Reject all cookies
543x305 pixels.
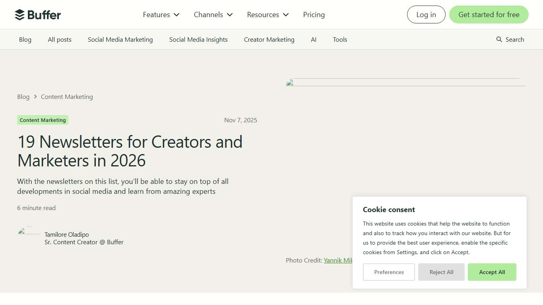tap(441, 272)
